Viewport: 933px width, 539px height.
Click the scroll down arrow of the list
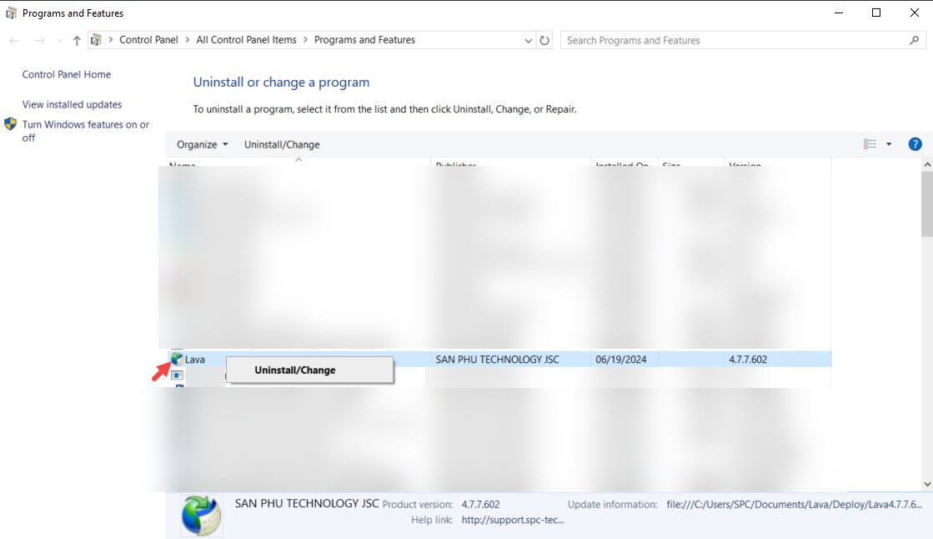[926, 484]
